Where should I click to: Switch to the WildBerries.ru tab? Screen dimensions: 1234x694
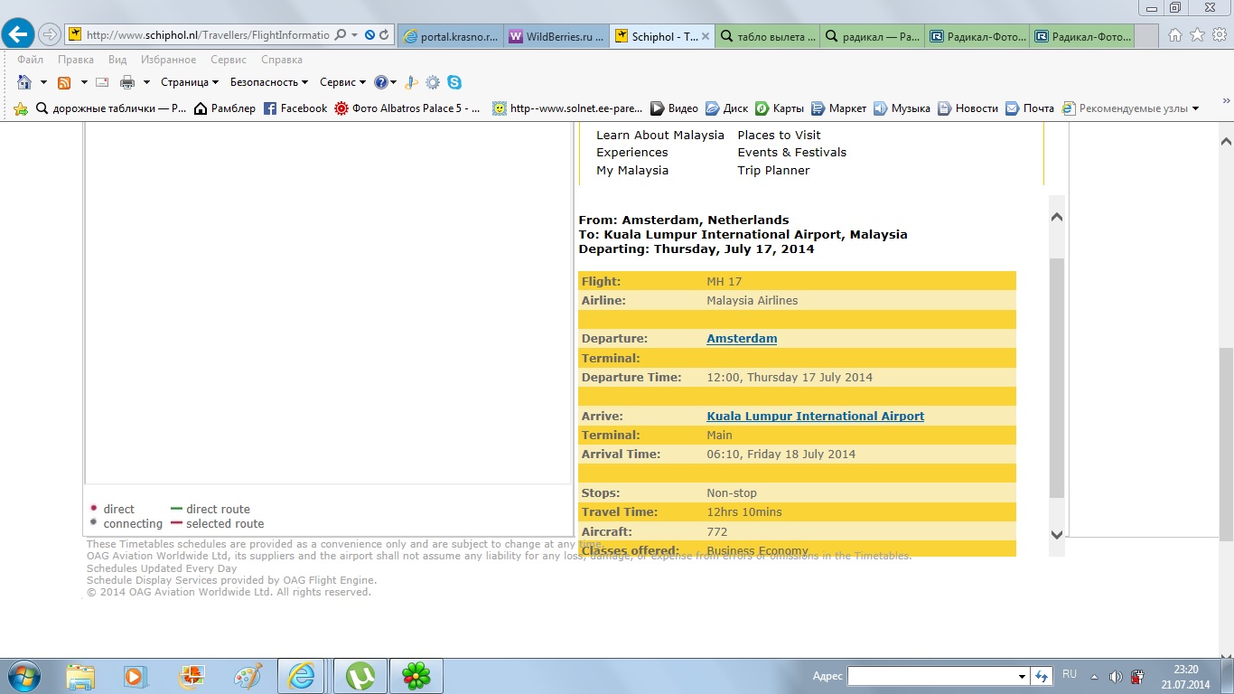click(556, 36)
